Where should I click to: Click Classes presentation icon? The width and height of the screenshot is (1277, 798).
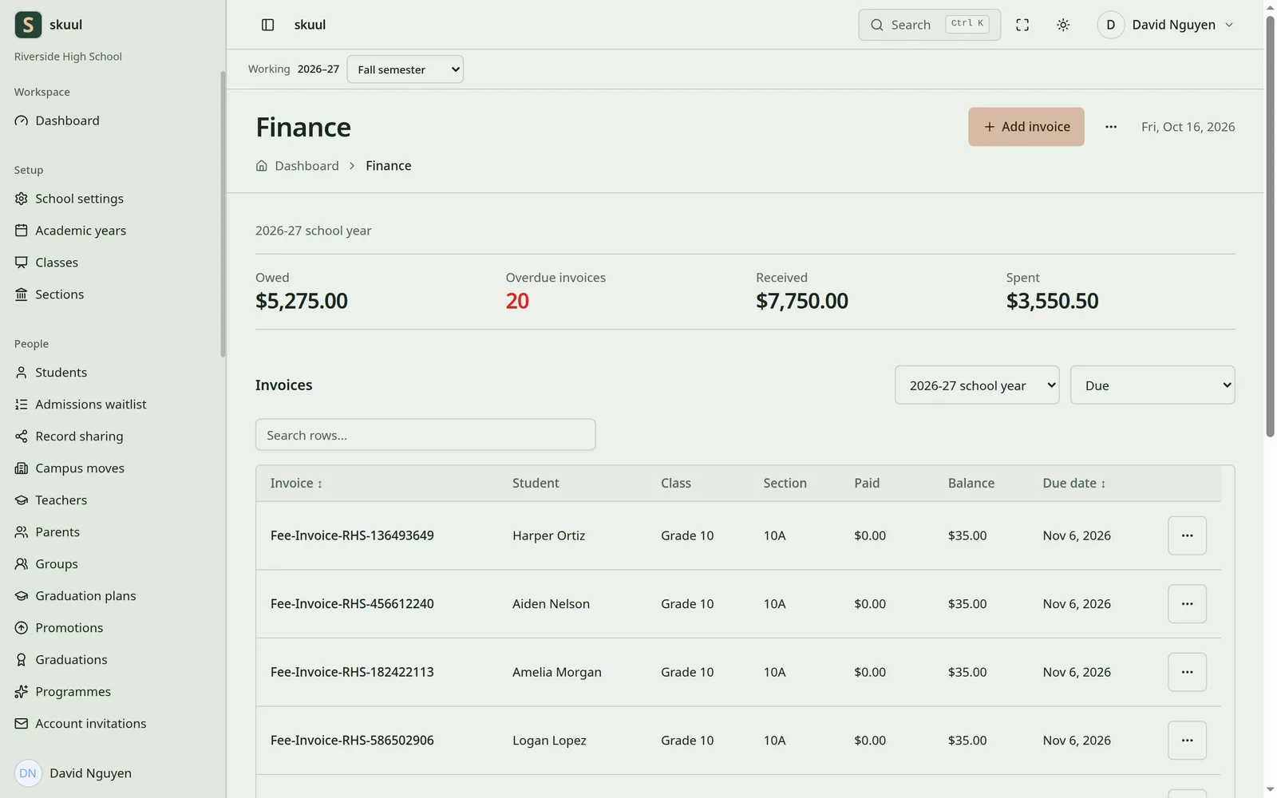pyautogui.click(x=22, y=263)
